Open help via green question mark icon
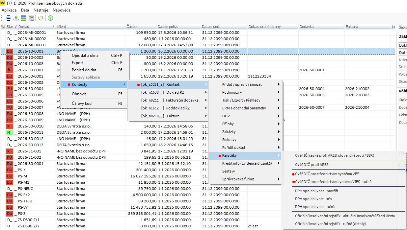This screenshot has height=230, width=407. point(50,18)
